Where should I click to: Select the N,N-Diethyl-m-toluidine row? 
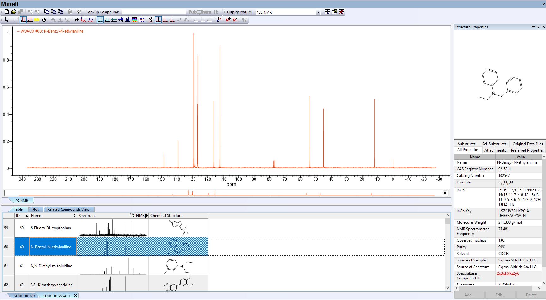[x=51, y=266]
